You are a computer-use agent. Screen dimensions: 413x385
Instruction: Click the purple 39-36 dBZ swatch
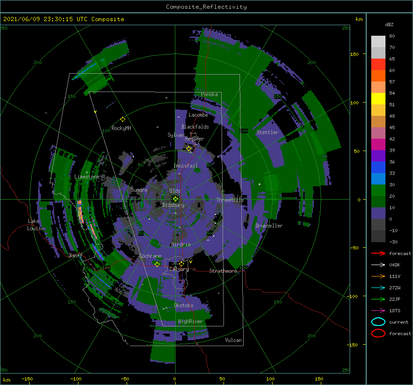click(x=378, y=156)
